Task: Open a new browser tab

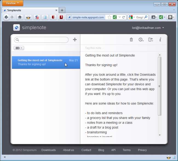Action: click(x=62, y=10)
